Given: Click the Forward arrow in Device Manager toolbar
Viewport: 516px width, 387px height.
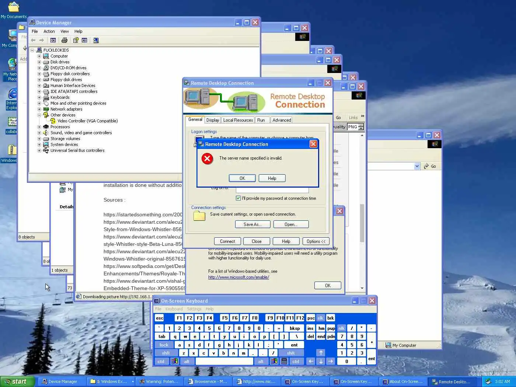Looking at the screenshot, I should [x=42, y=40].
